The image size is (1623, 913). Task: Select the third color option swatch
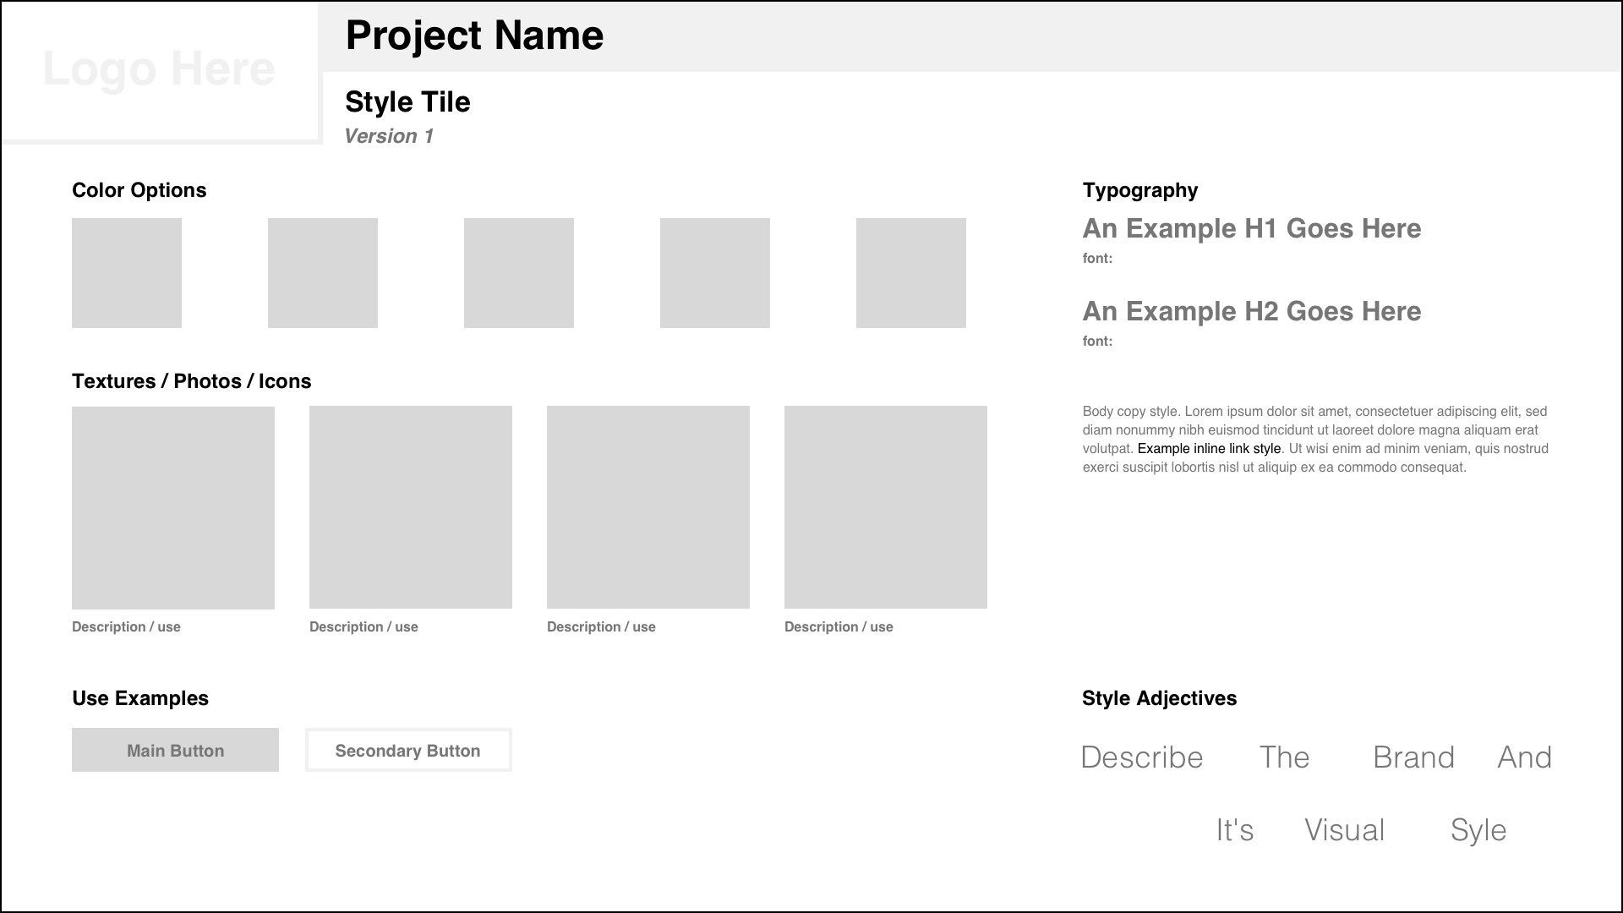click(x=519, y=273)
